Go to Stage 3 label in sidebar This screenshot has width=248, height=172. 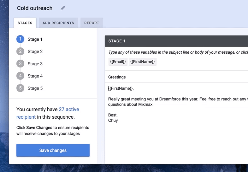point(35,64)
